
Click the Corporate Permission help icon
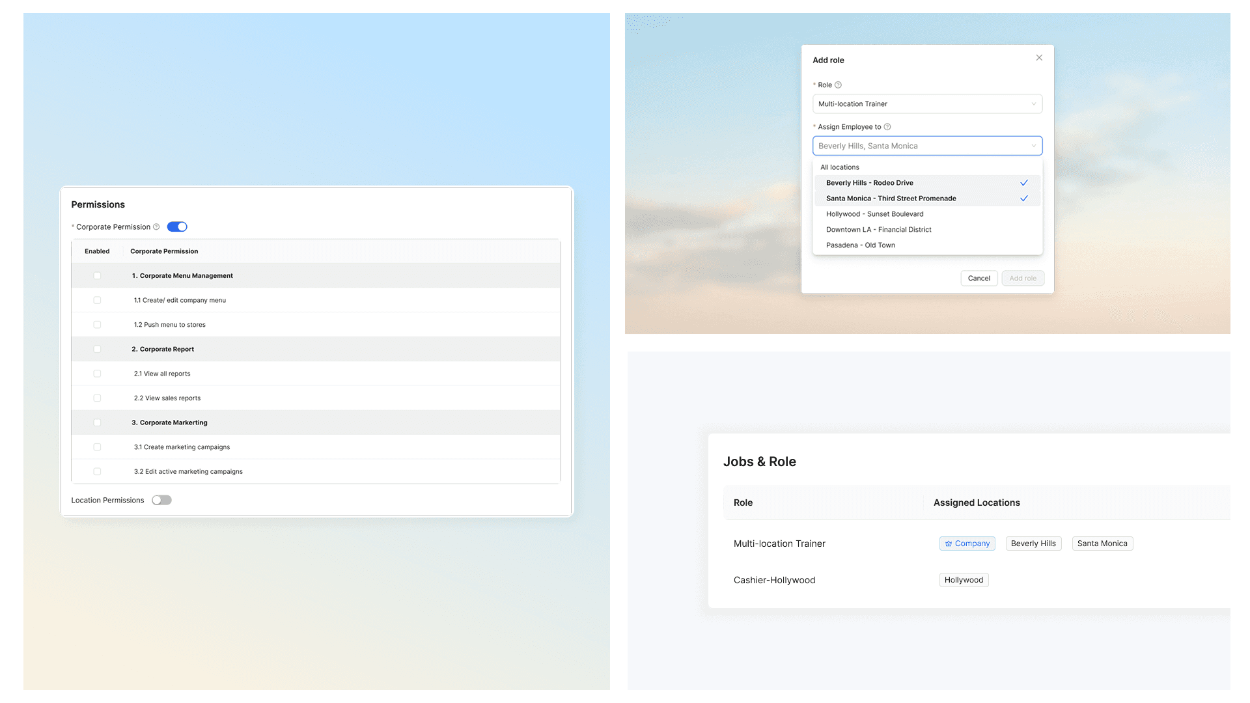click(x=156, y=227)
